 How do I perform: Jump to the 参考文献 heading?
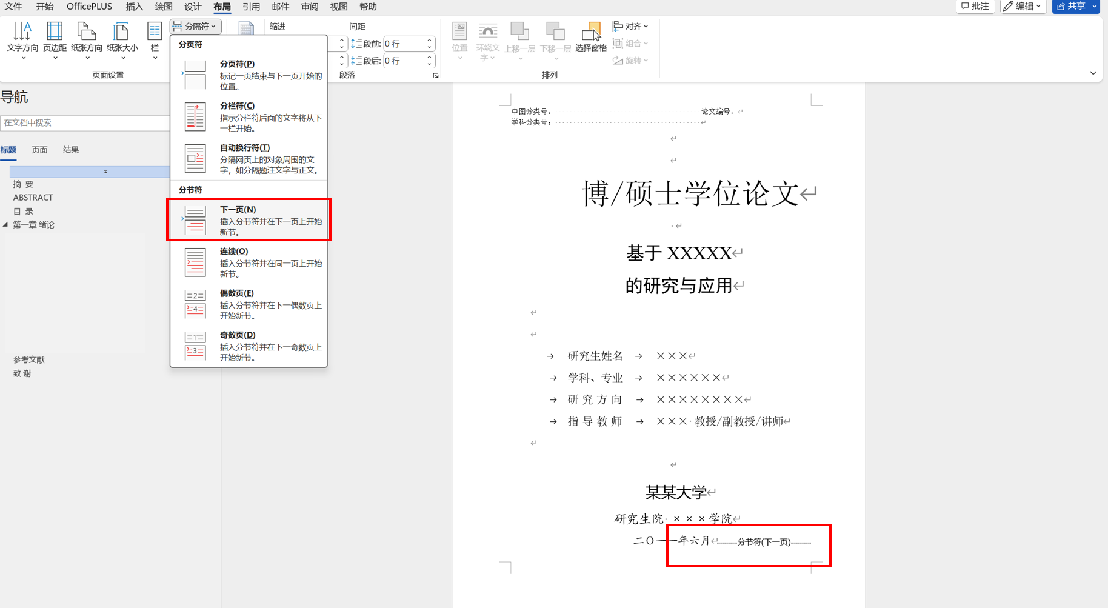pos(29,360)
